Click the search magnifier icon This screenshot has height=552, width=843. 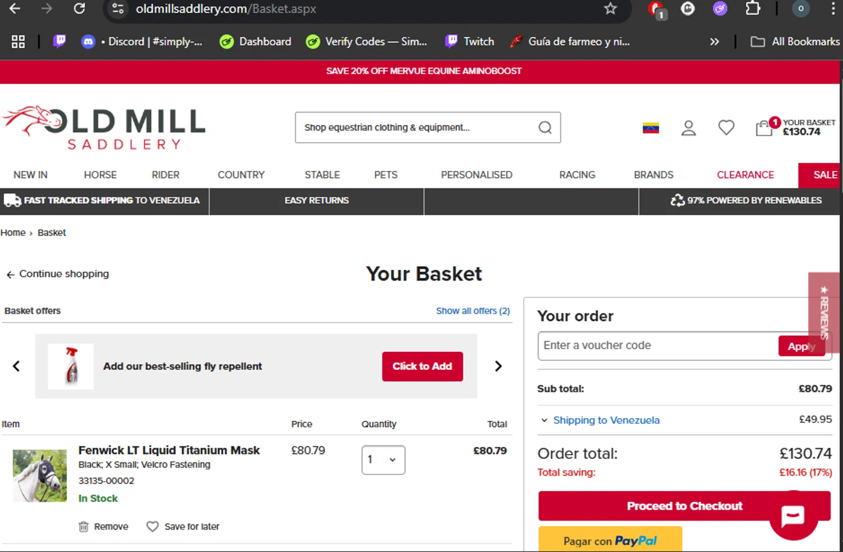pyautogui.click(x=545, y=128)
